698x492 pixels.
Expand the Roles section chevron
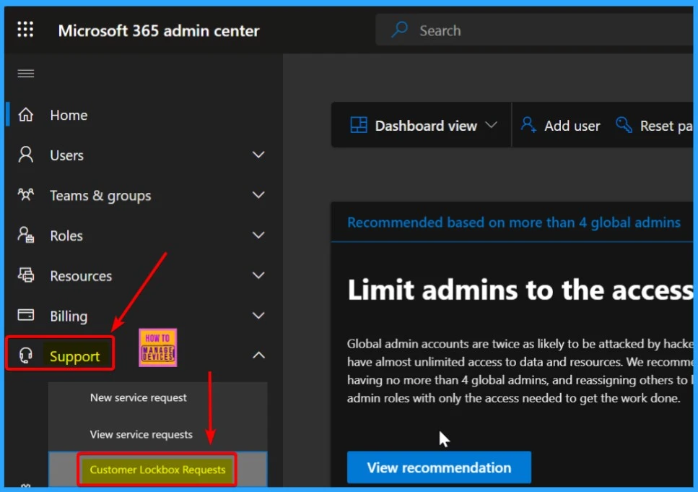(x=258, y=236)
